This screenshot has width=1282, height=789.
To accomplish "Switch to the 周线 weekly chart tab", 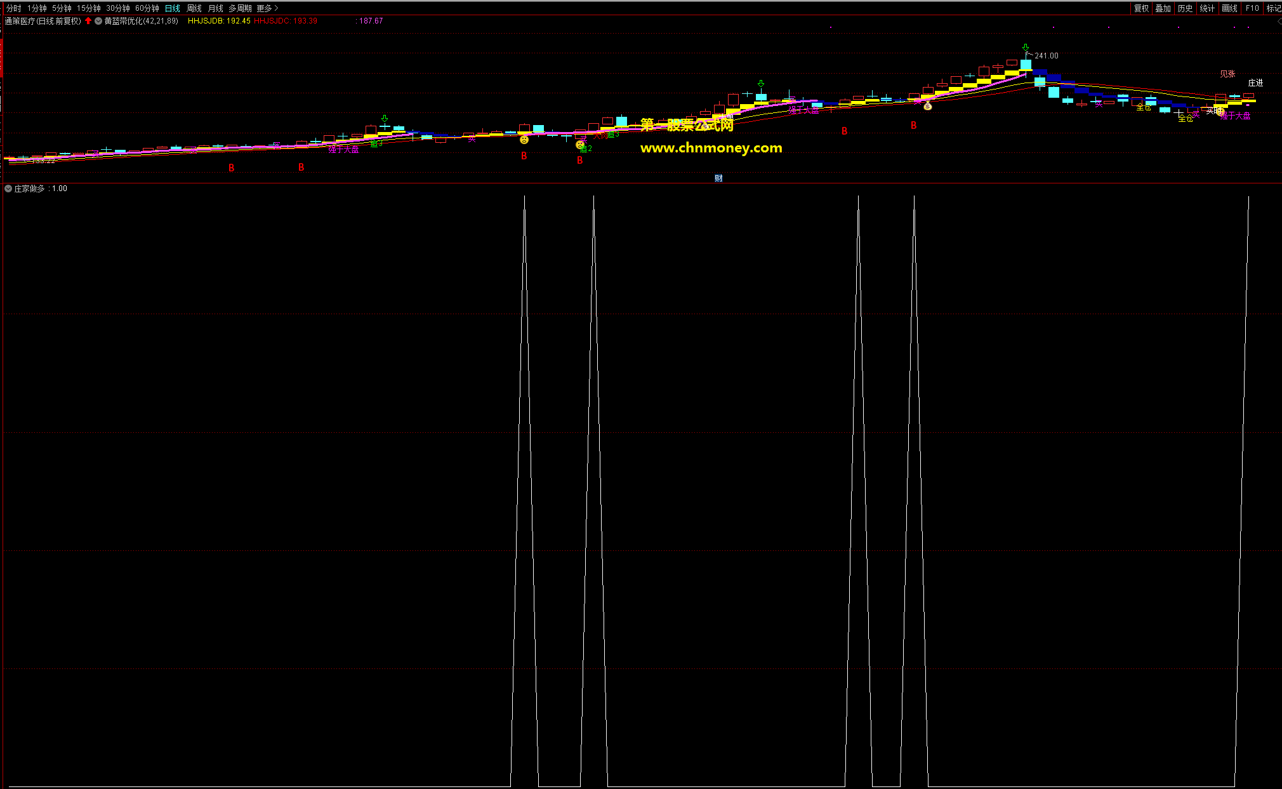I will coord(194,8).
